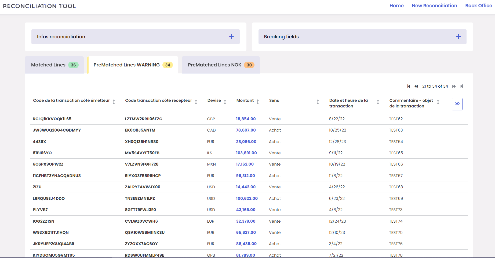495x258 pixels.
Task: Open the Home link
Action: (396, 6)
